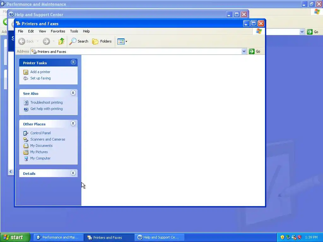Maximize the Printers and Faxes window

tap(254, 23)
